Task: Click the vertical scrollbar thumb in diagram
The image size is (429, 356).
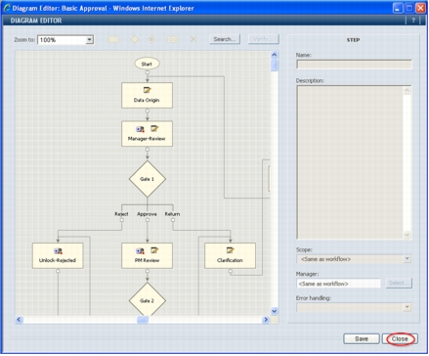Action: (x=275, y=65)
